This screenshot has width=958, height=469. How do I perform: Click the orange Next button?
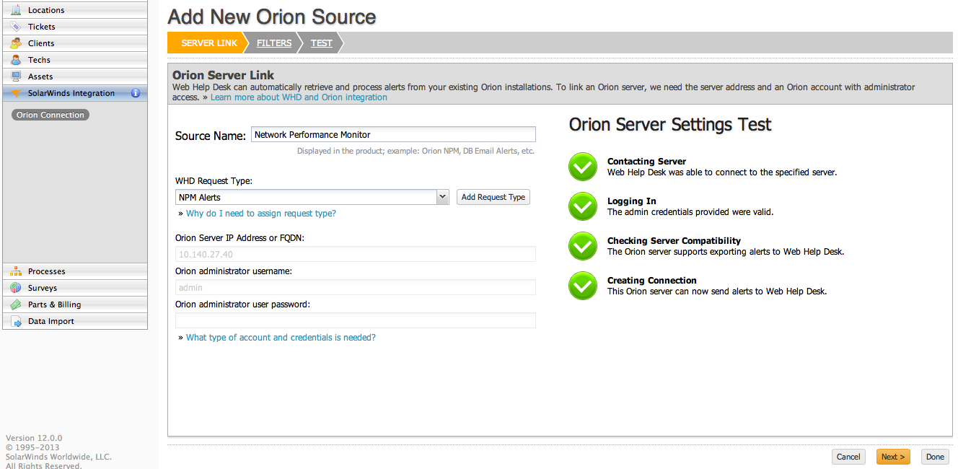(x=893, y=457)
